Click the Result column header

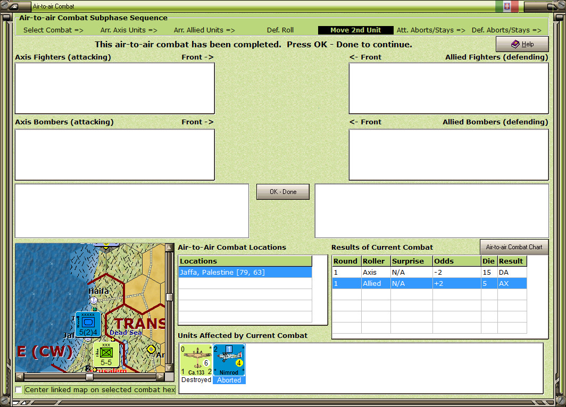[x=512, y=261]
